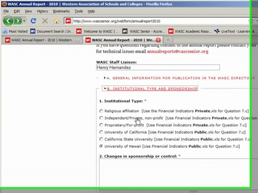This screenshot has width=258, height=193.
Task: Close the first inactive tab
Action: point(78,40)
